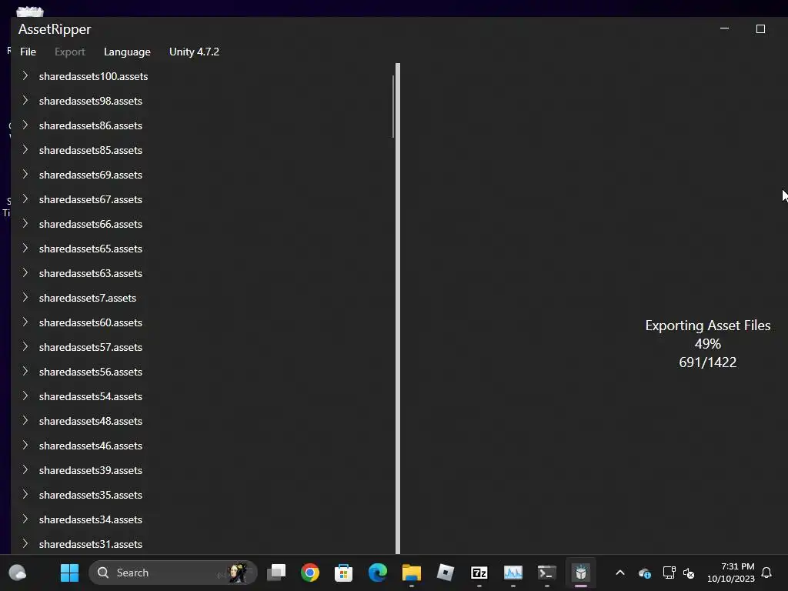
Task: Click the taskbar Search box
Action: (173, 573)
